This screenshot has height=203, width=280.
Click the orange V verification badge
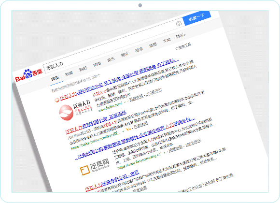(128, 129)
